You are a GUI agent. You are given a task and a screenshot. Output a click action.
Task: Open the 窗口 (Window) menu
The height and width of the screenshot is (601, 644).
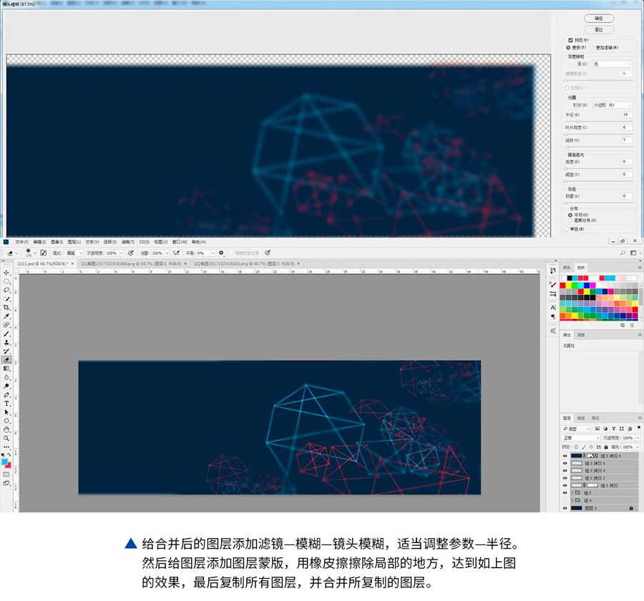[x=180, y=242]
